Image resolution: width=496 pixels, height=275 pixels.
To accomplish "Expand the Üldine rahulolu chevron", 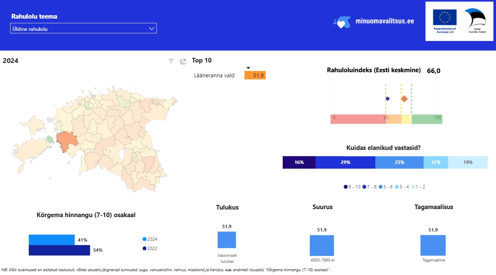I will (x=152, y=28).
